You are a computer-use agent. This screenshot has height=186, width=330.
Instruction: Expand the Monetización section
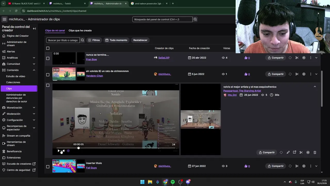[x=34, y=107]
